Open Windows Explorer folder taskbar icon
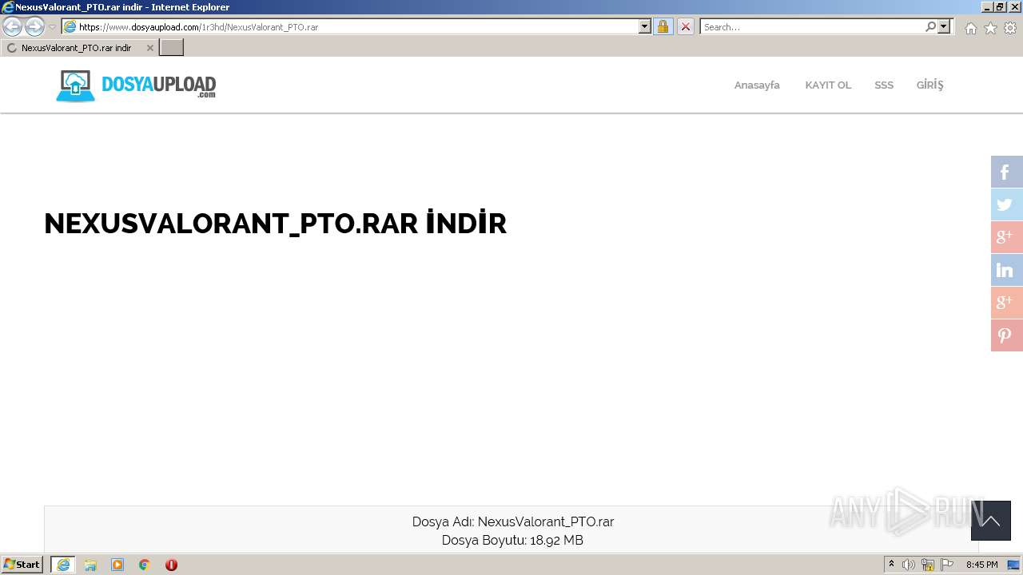 [90, 565]
